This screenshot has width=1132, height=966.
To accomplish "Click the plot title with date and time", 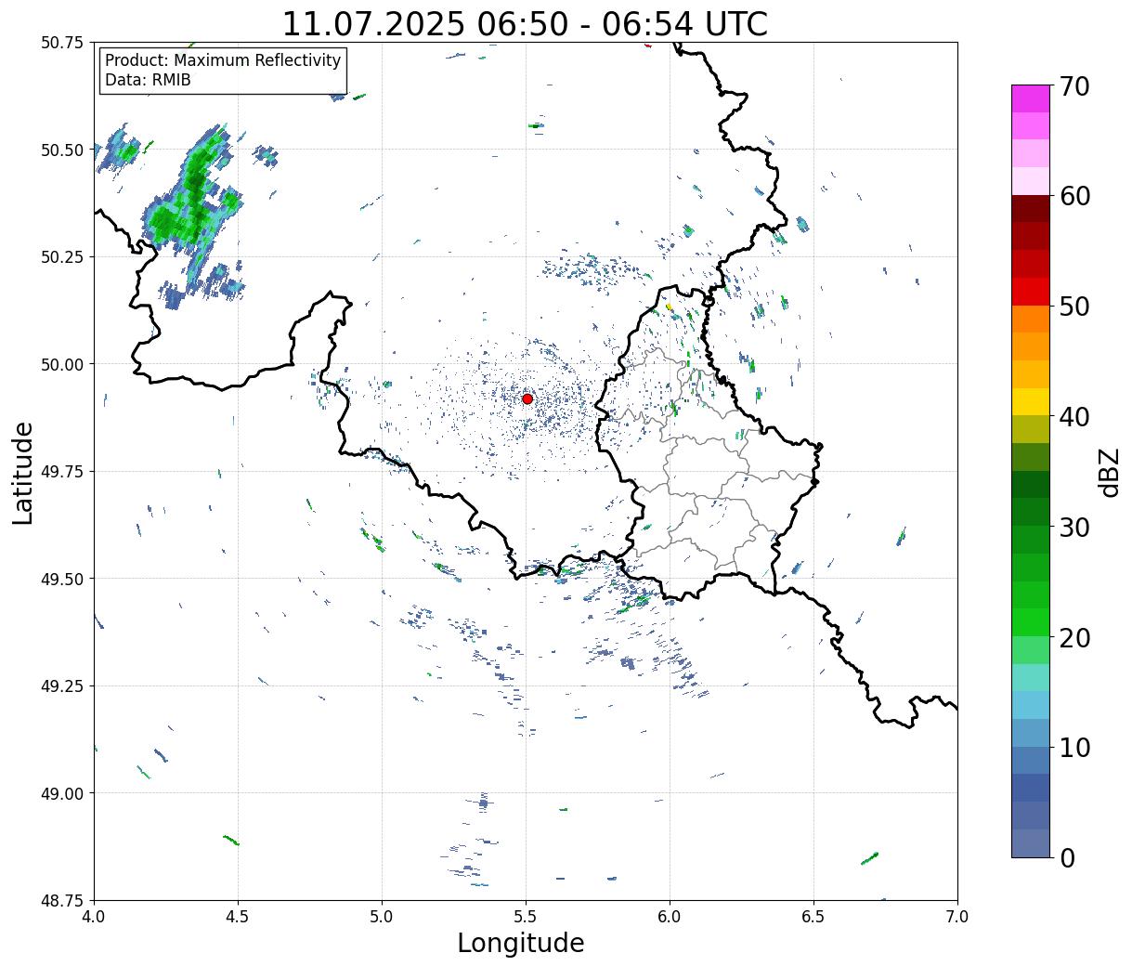I will click(x=525, y=23).
